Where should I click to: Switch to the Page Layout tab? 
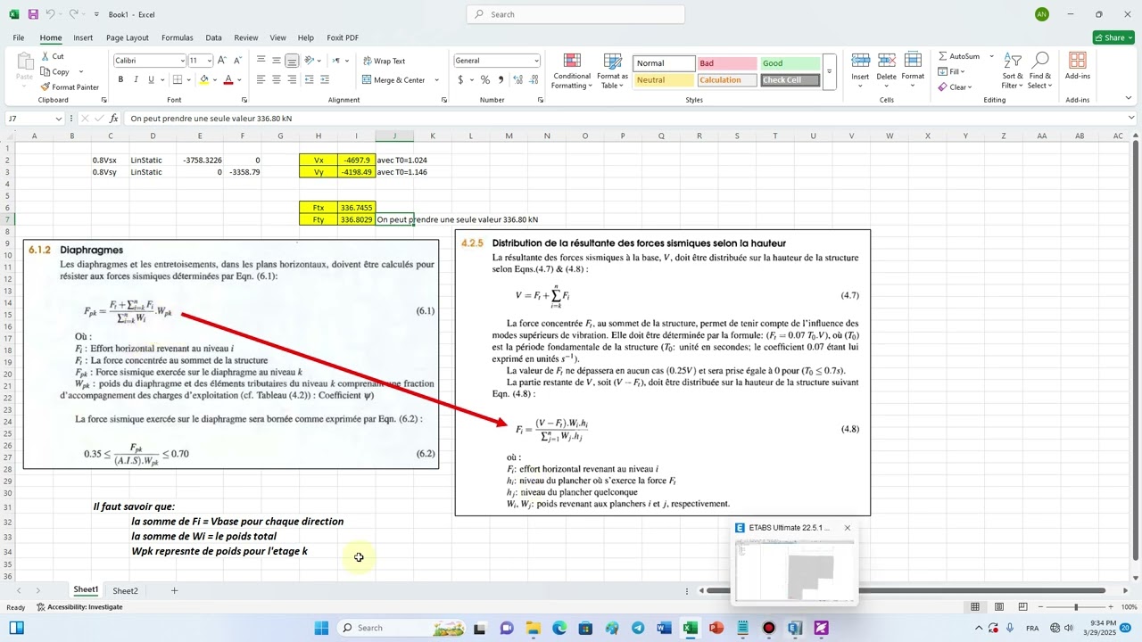[x=128, y=37]
